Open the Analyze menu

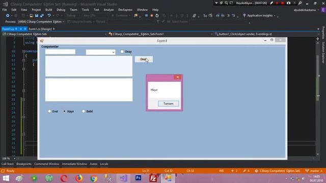108,10
